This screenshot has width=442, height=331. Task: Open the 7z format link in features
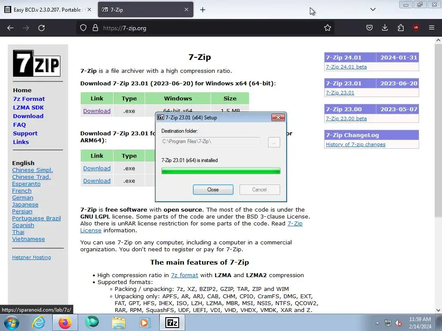click(x=184, y=275)
